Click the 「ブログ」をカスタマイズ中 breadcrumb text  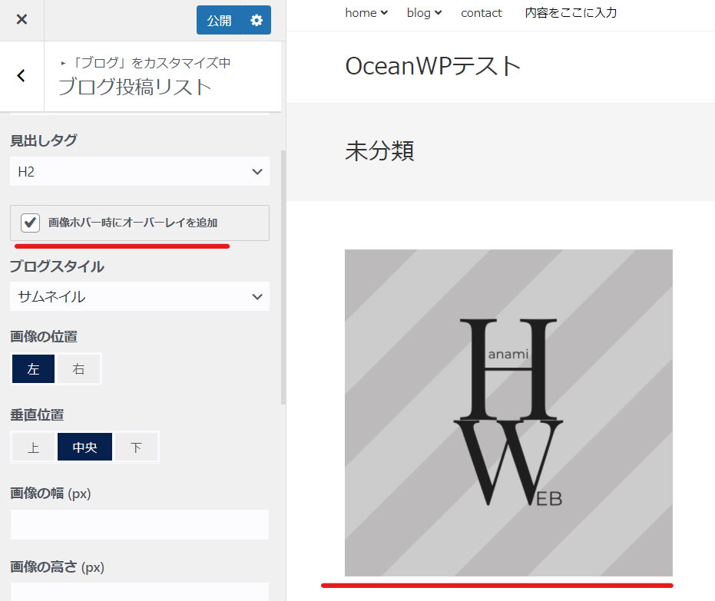(151, 63)
